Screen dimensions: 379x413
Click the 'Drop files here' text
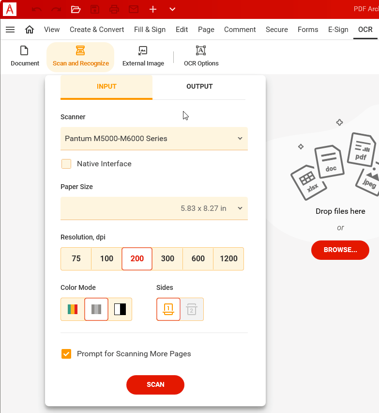340,211
